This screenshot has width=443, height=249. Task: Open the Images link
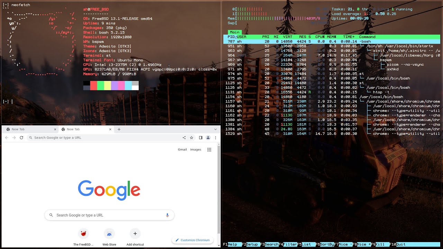point(196,150)
